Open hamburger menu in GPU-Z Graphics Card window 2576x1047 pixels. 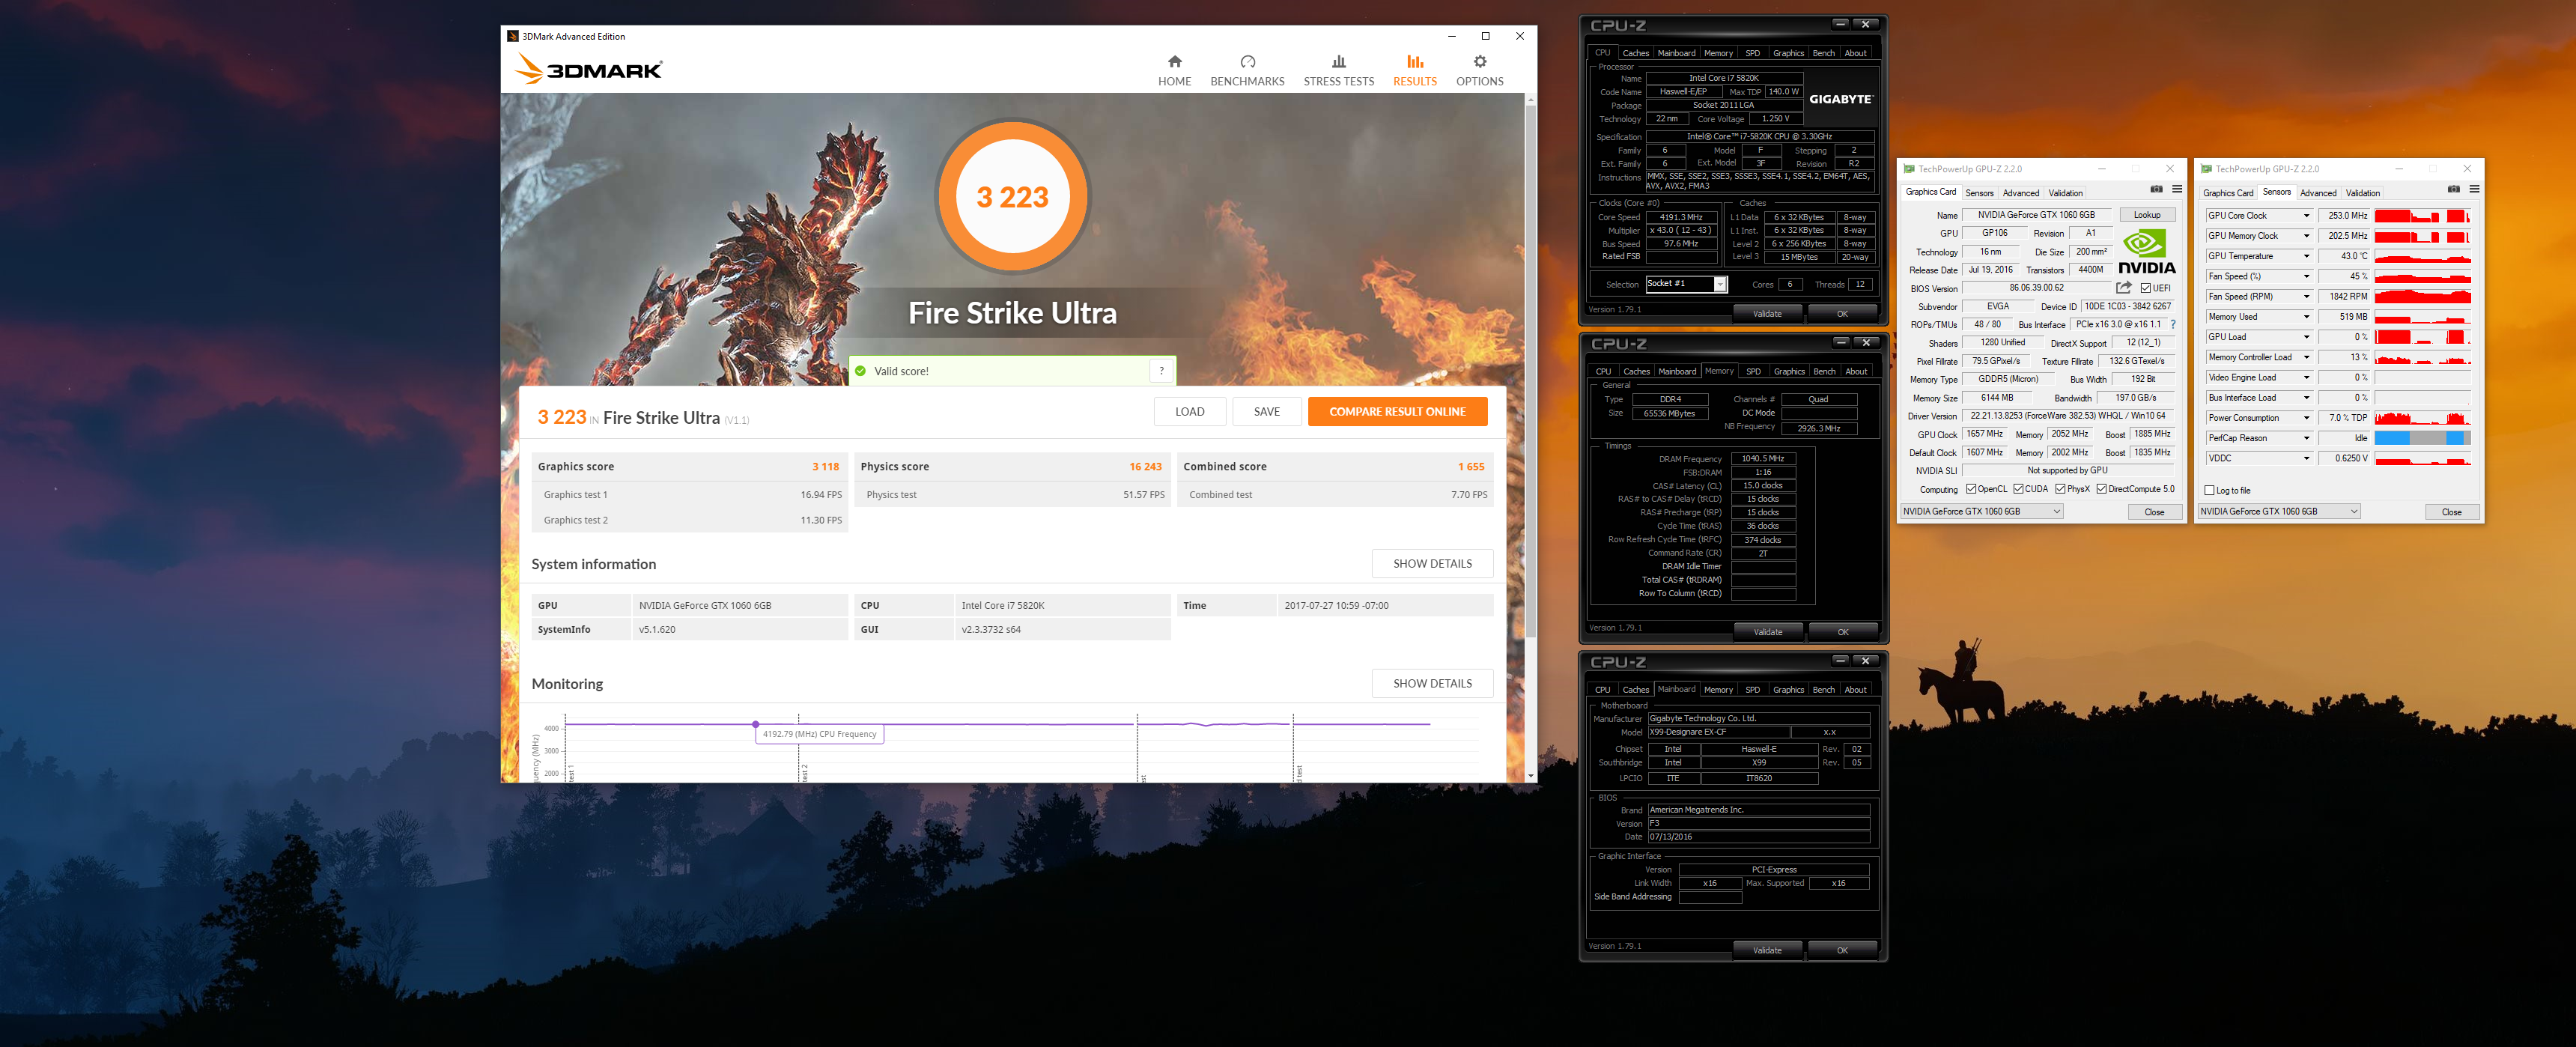click(2177, 189)
